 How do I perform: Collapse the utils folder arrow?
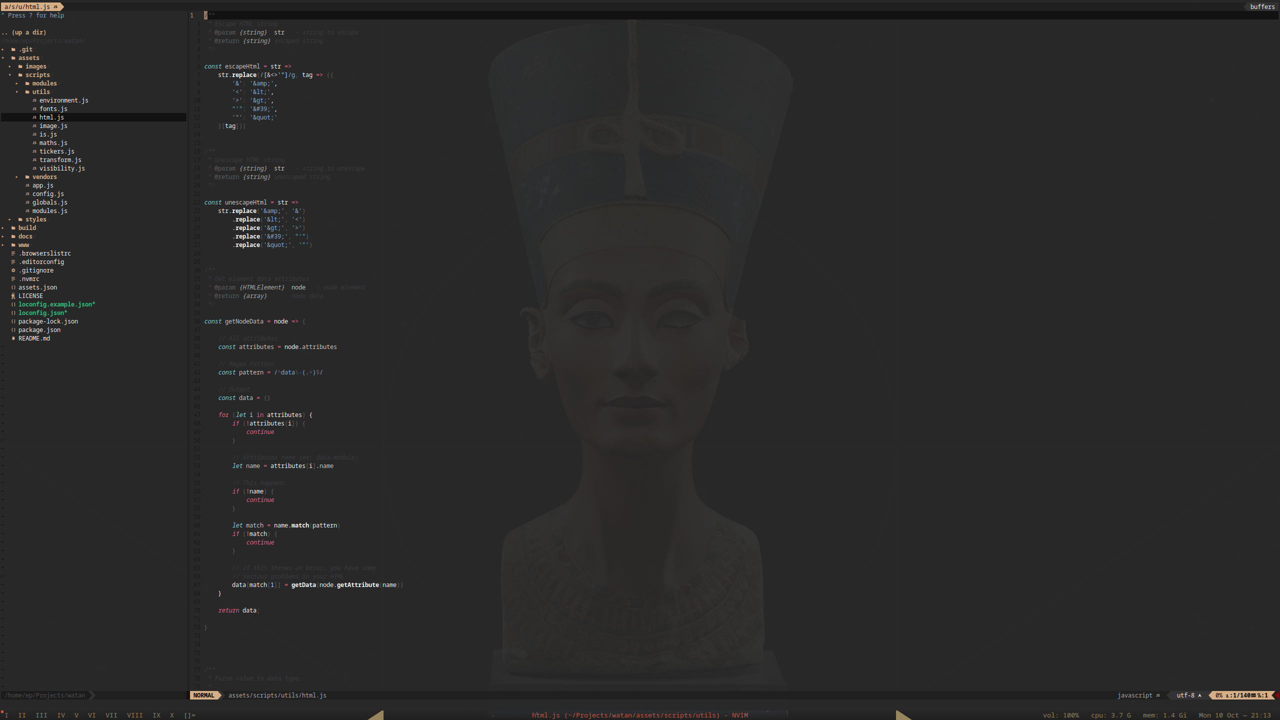(x=17, y=92)
